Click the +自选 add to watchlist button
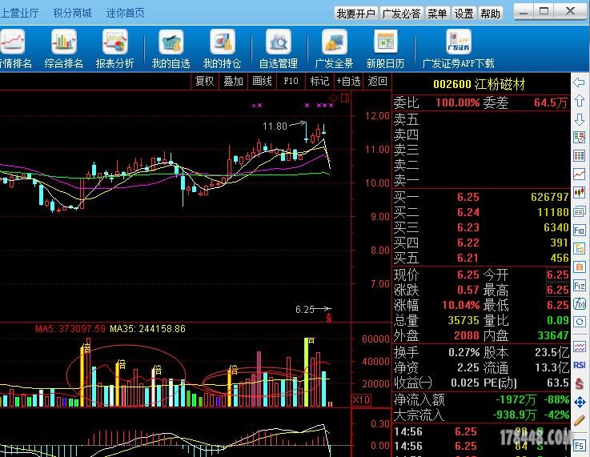The height and width of the screenshot is (457, 590). pos(348,81)
